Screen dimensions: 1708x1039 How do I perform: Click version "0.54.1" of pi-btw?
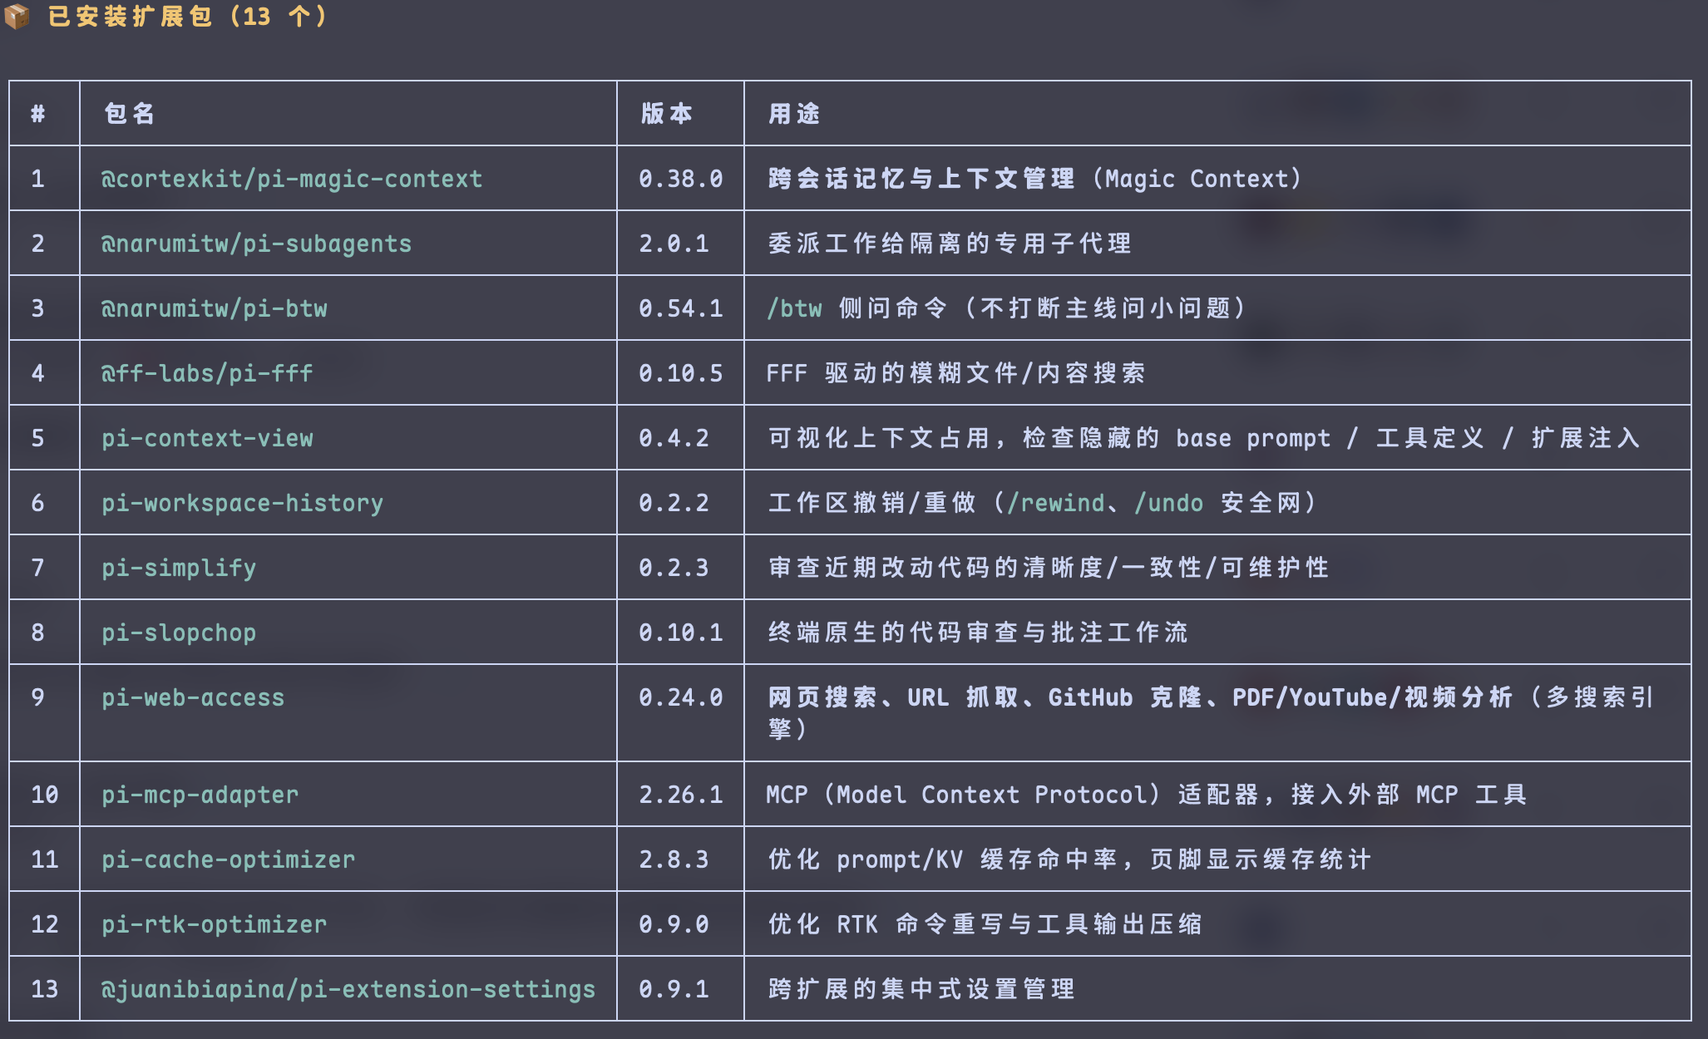[680, 308]
